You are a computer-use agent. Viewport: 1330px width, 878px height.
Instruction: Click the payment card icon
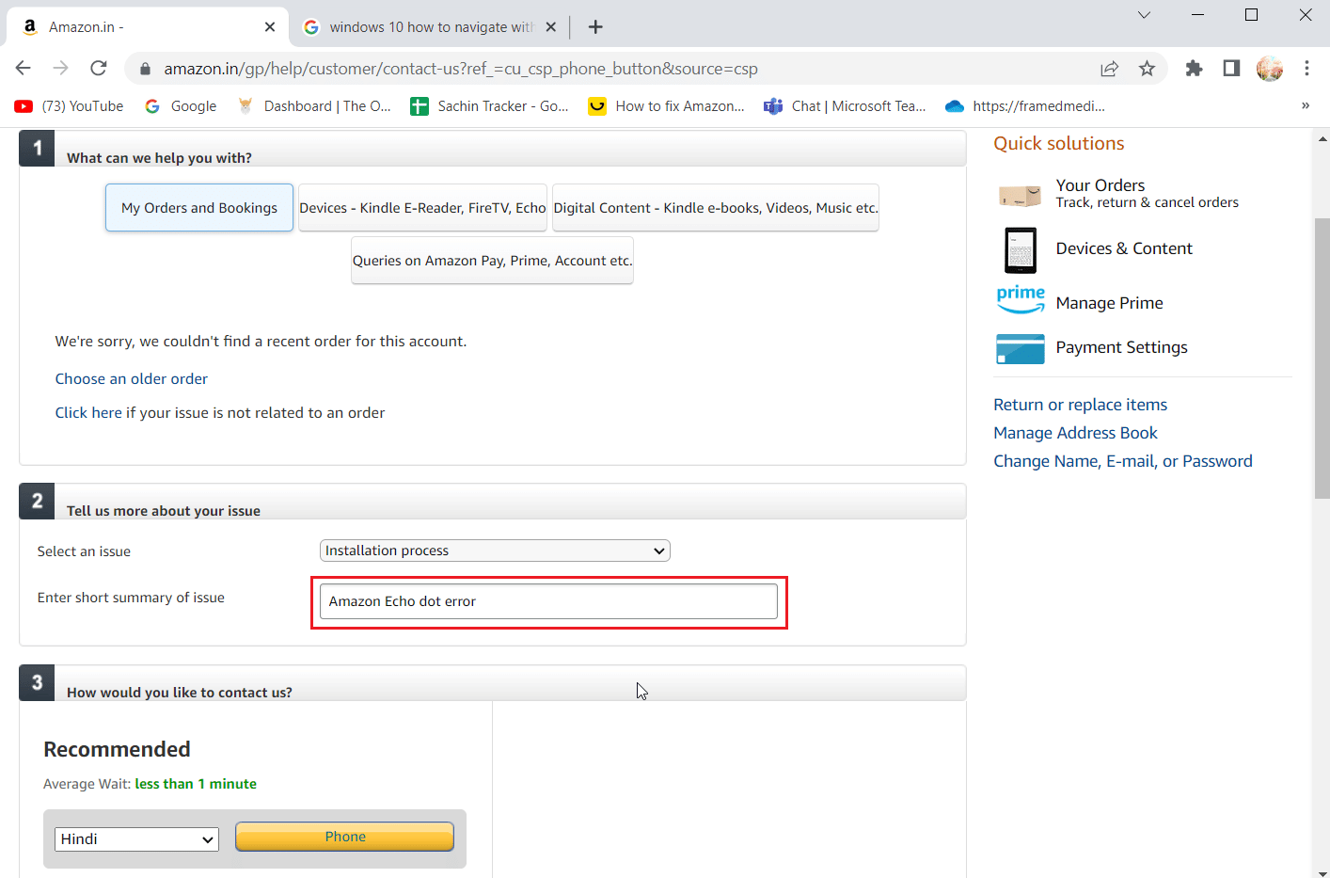(1021, 348)
